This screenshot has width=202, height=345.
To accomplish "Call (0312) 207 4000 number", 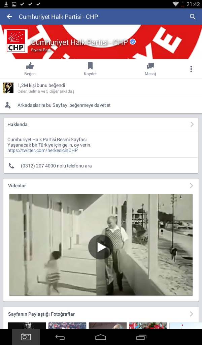I will click(x=101, y=166).
